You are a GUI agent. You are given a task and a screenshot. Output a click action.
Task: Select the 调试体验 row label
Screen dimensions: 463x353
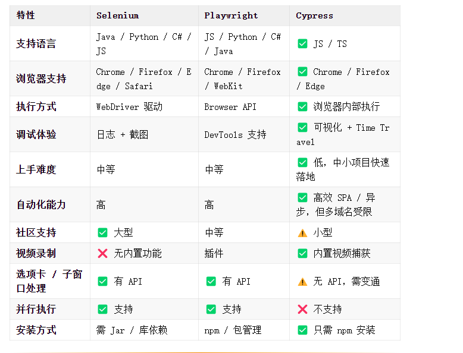click(36, 134)
